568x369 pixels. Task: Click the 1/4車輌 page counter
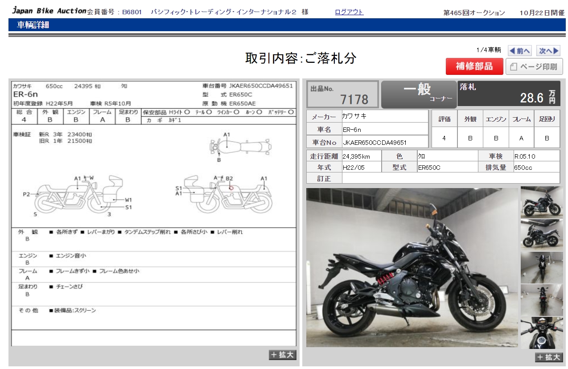488,50
